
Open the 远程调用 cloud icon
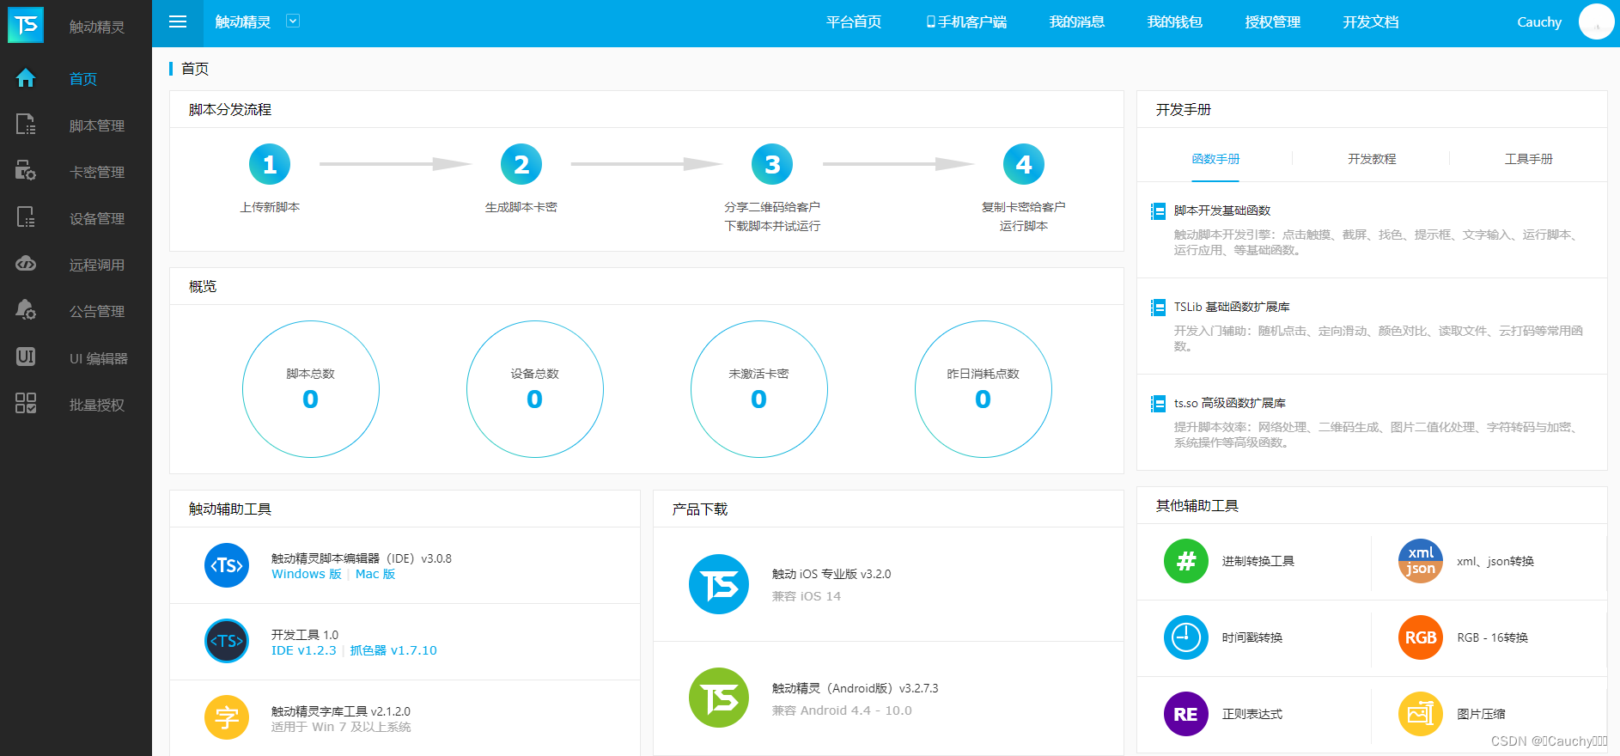pos(26,264)
